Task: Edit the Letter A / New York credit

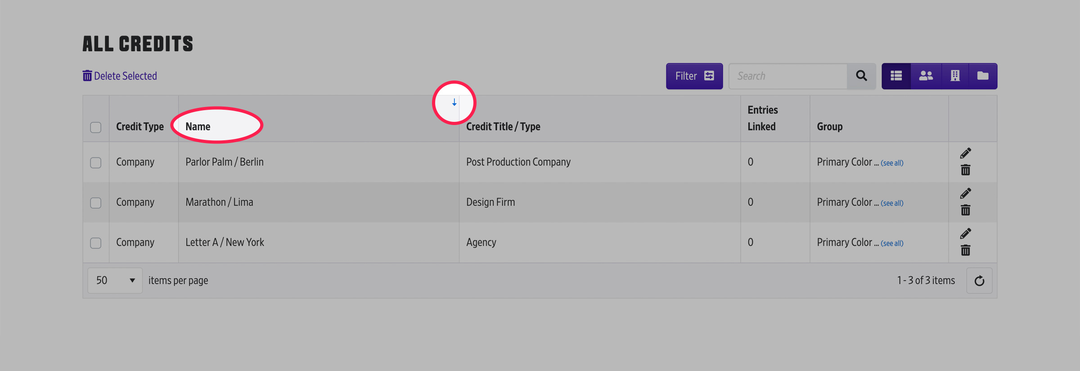Action: (965, 234)
